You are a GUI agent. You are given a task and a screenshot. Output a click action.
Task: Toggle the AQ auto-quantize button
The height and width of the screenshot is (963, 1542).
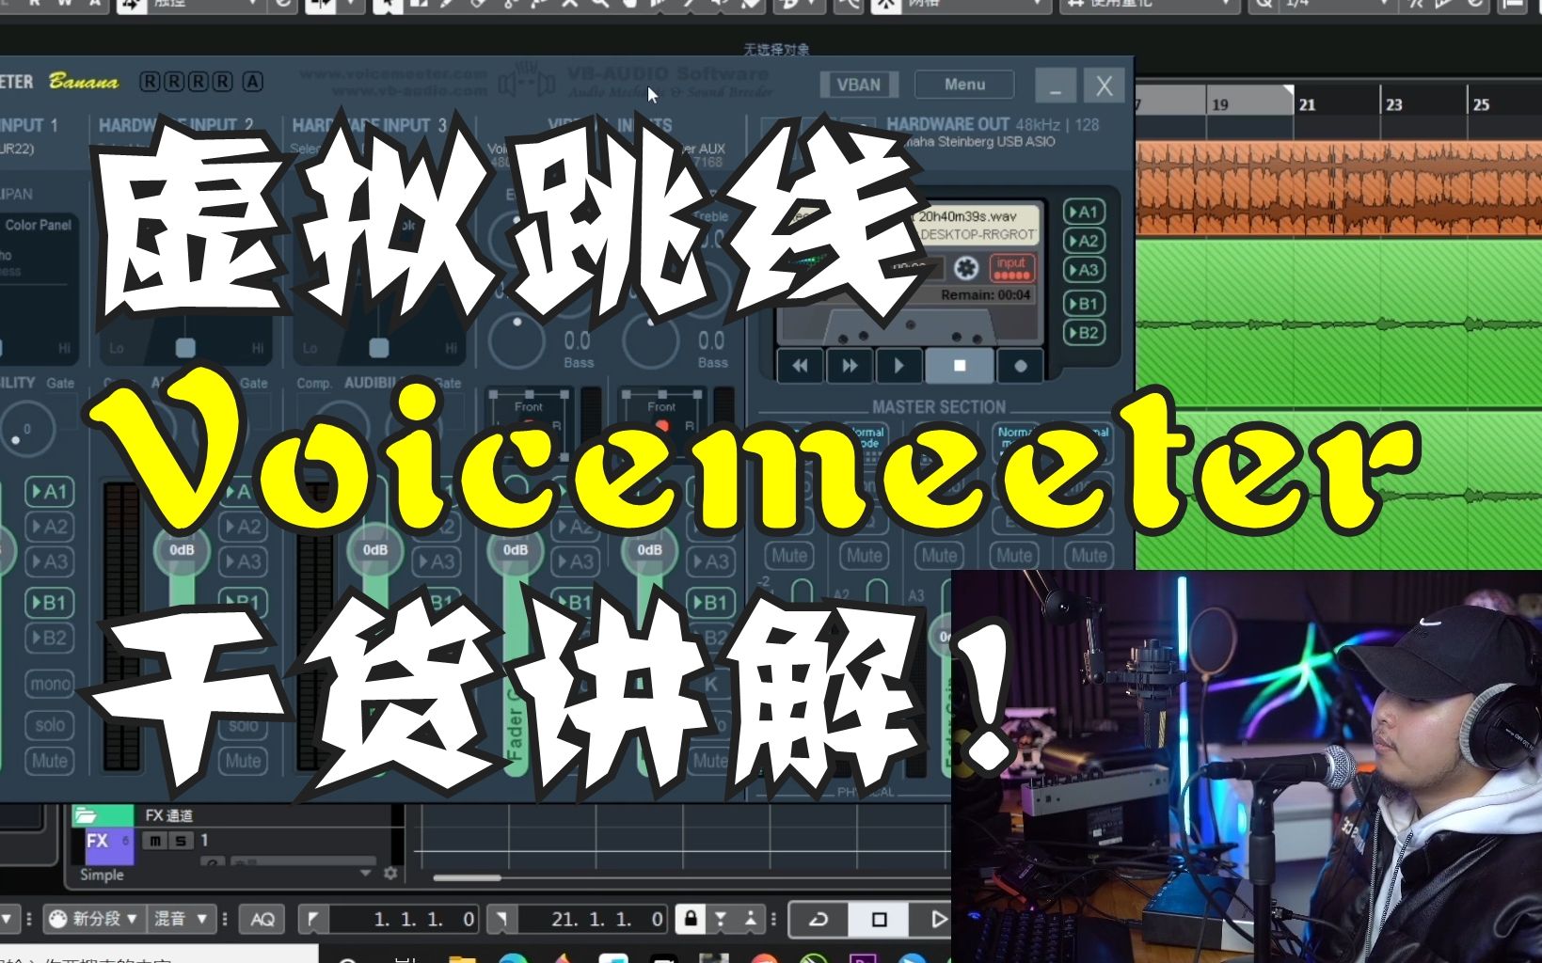(x=262, y=919)
